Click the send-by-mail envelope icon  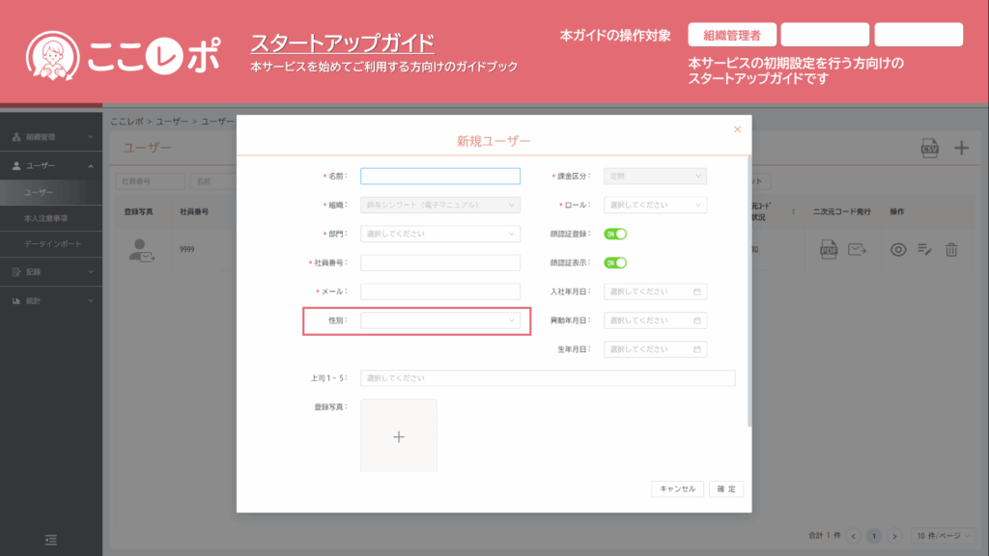(857, 250)
